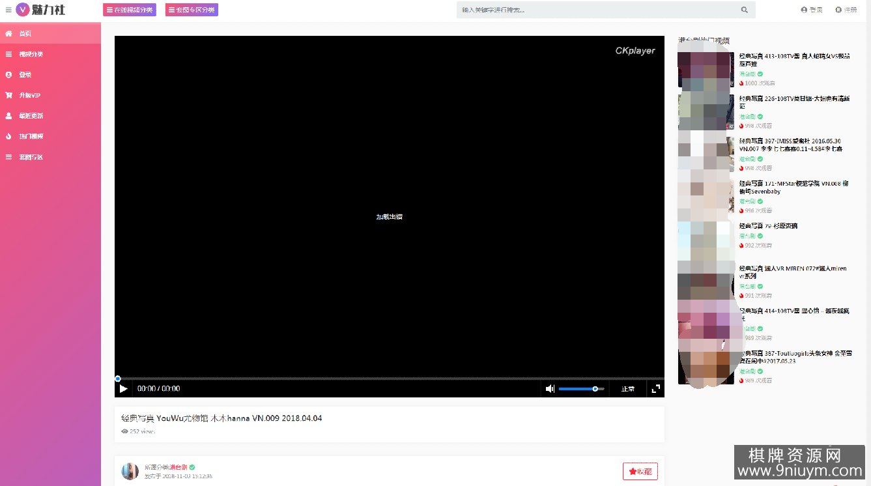Click the shopping cart VIP upgrade icon
Viewport: 871px width, 486px height.
pos(8,95)
